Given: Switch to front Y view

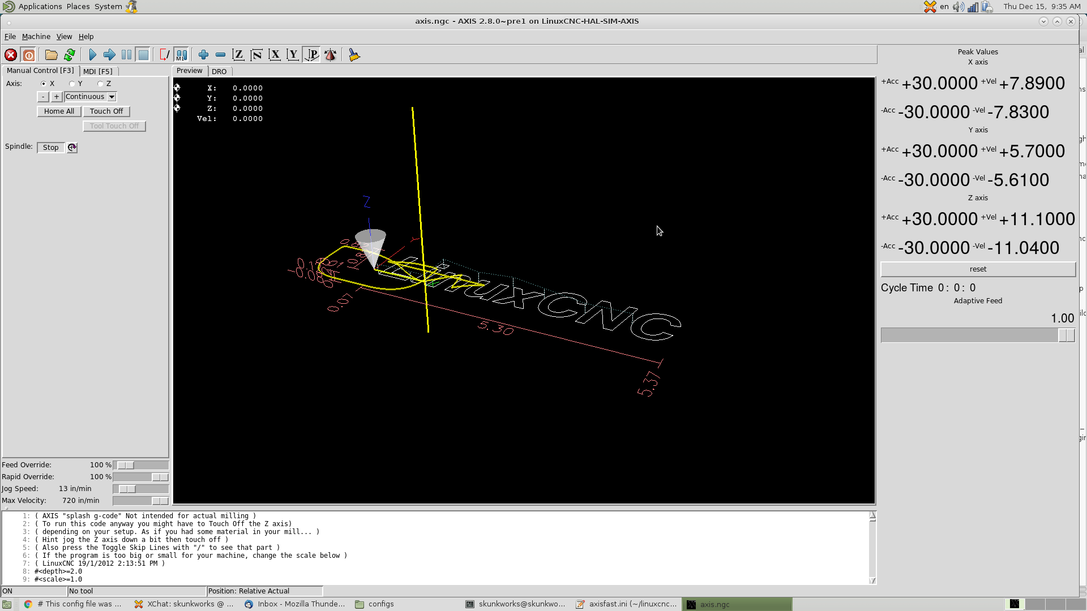Looking at the screenshot, I should click(293, 55).
